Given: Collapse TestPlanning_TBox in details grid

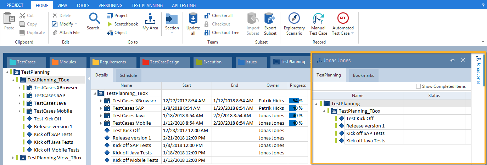Looking at the screenshot, I should tap(94, 93).
